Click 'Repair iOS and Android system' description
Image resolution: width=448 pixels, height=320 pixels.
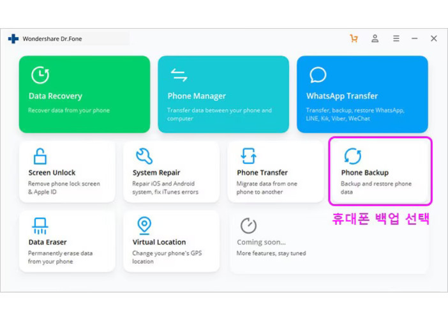[165, 188]
